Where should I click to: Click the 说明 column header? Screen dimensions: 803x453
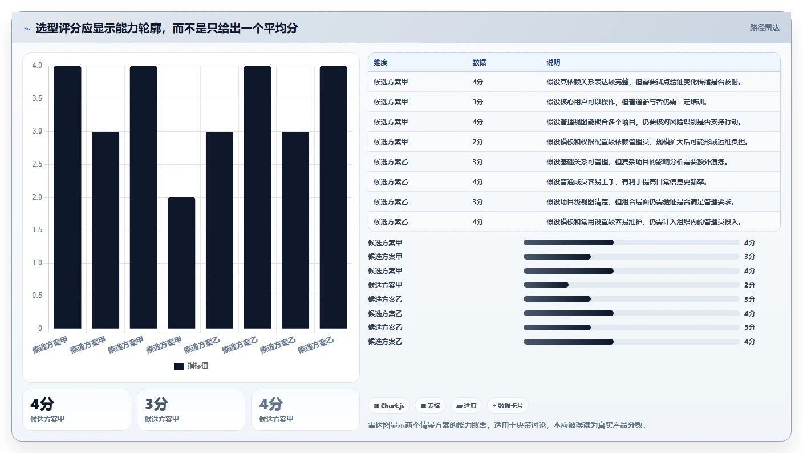[553, 63]
